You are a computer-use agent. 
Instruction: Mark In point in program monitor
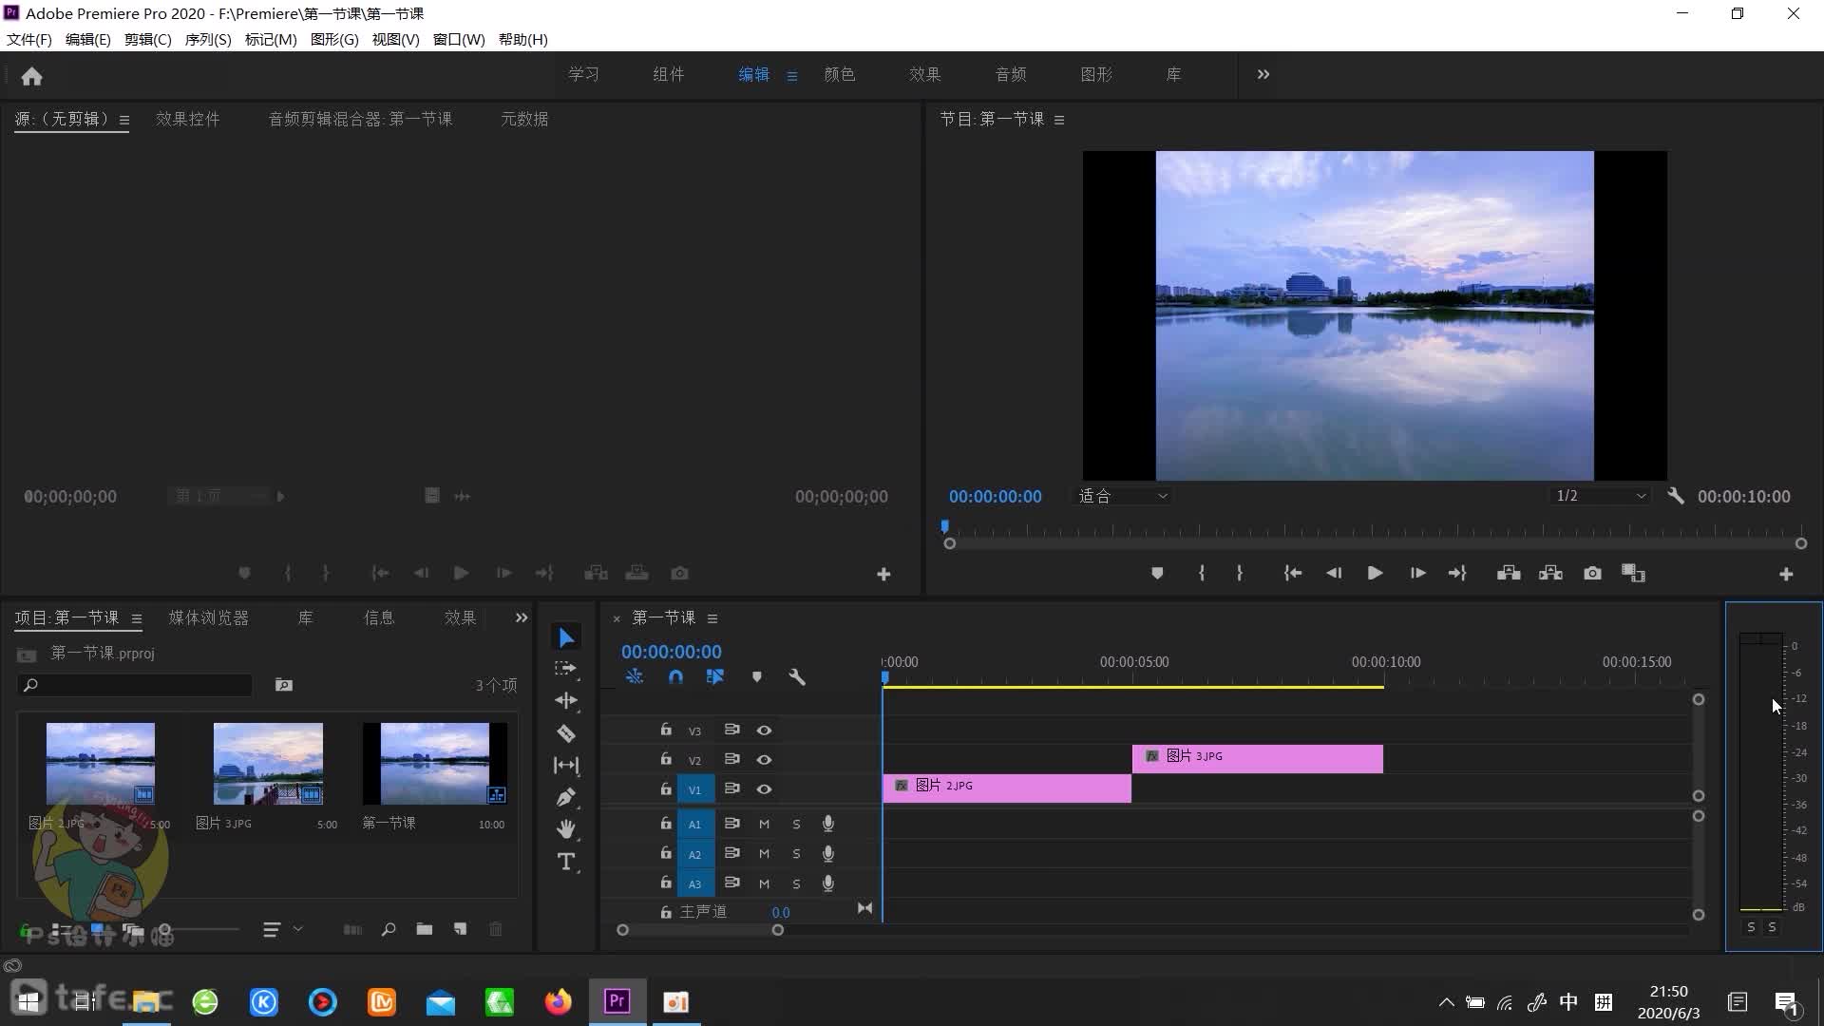tap(1202, 574)
